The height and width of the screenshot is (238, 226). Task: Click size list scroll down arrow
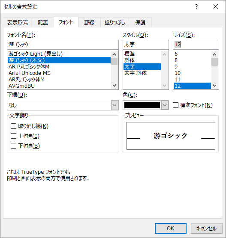click(214, 86)
